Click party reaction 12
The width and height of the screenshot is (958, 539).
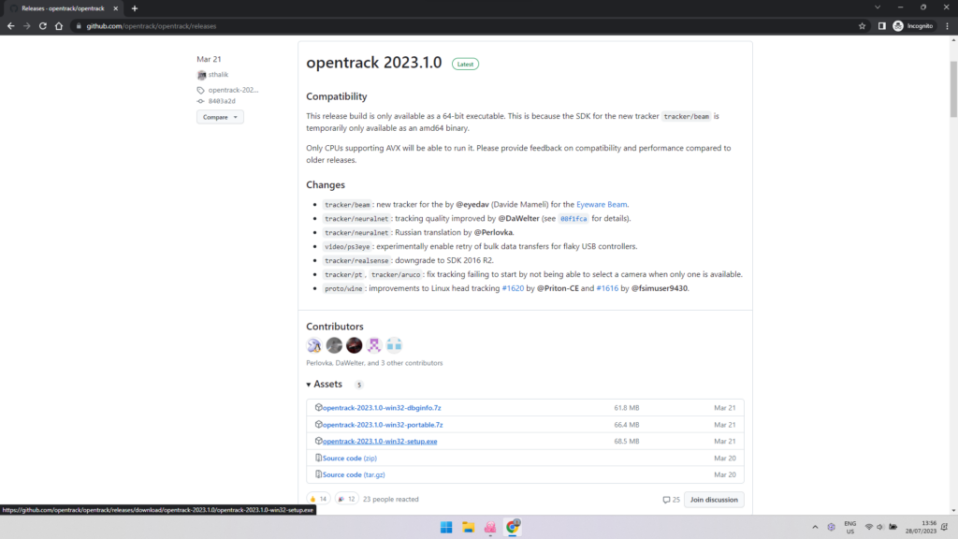point(346,500)
